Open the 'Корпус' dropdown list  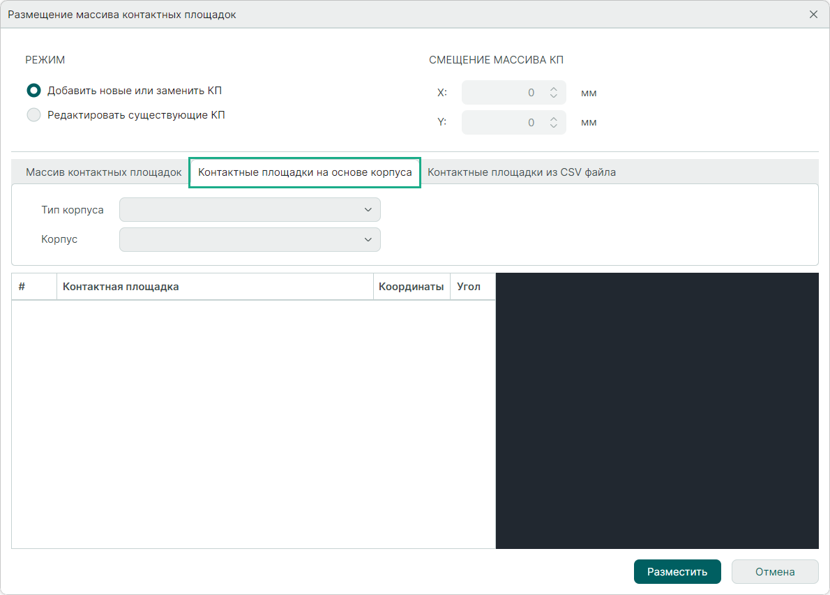point(250,239)
